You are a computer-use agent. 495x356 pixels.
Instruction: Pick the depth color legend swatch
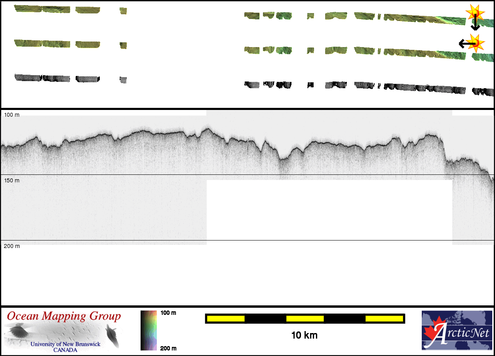(148, 330)
